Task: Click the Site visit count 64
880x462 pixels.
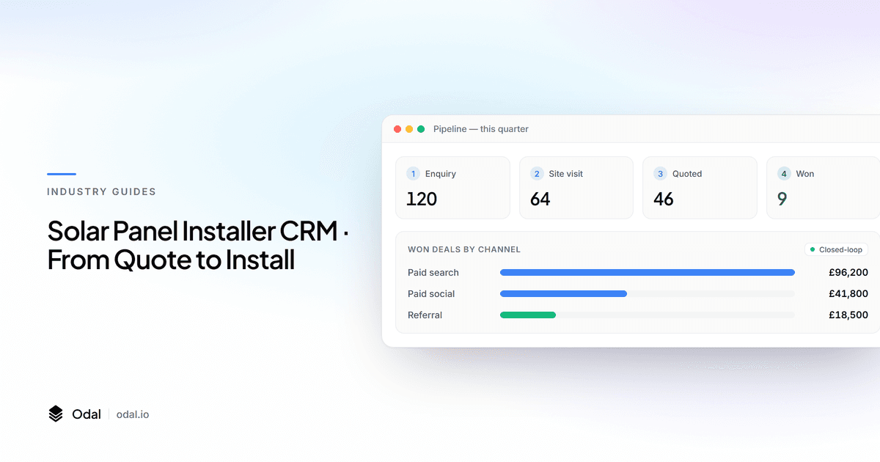Action: pyautogui.click(x=540, y=199)
